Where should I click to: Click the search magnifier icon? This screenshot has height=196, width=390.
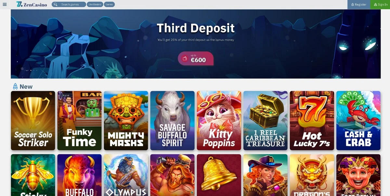(56, 5)
